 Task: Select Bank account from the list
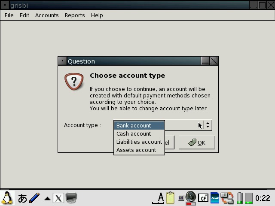click(139, 125)
